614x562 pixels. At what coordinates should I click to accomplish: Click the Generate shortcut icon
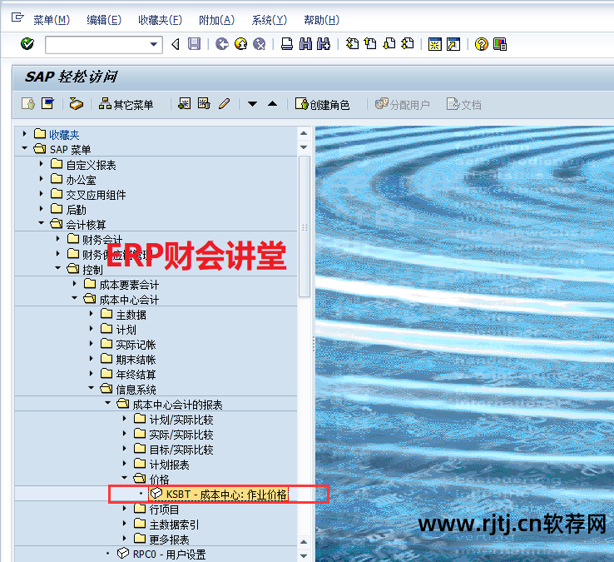pyautogui.click(x=453, y=44)
